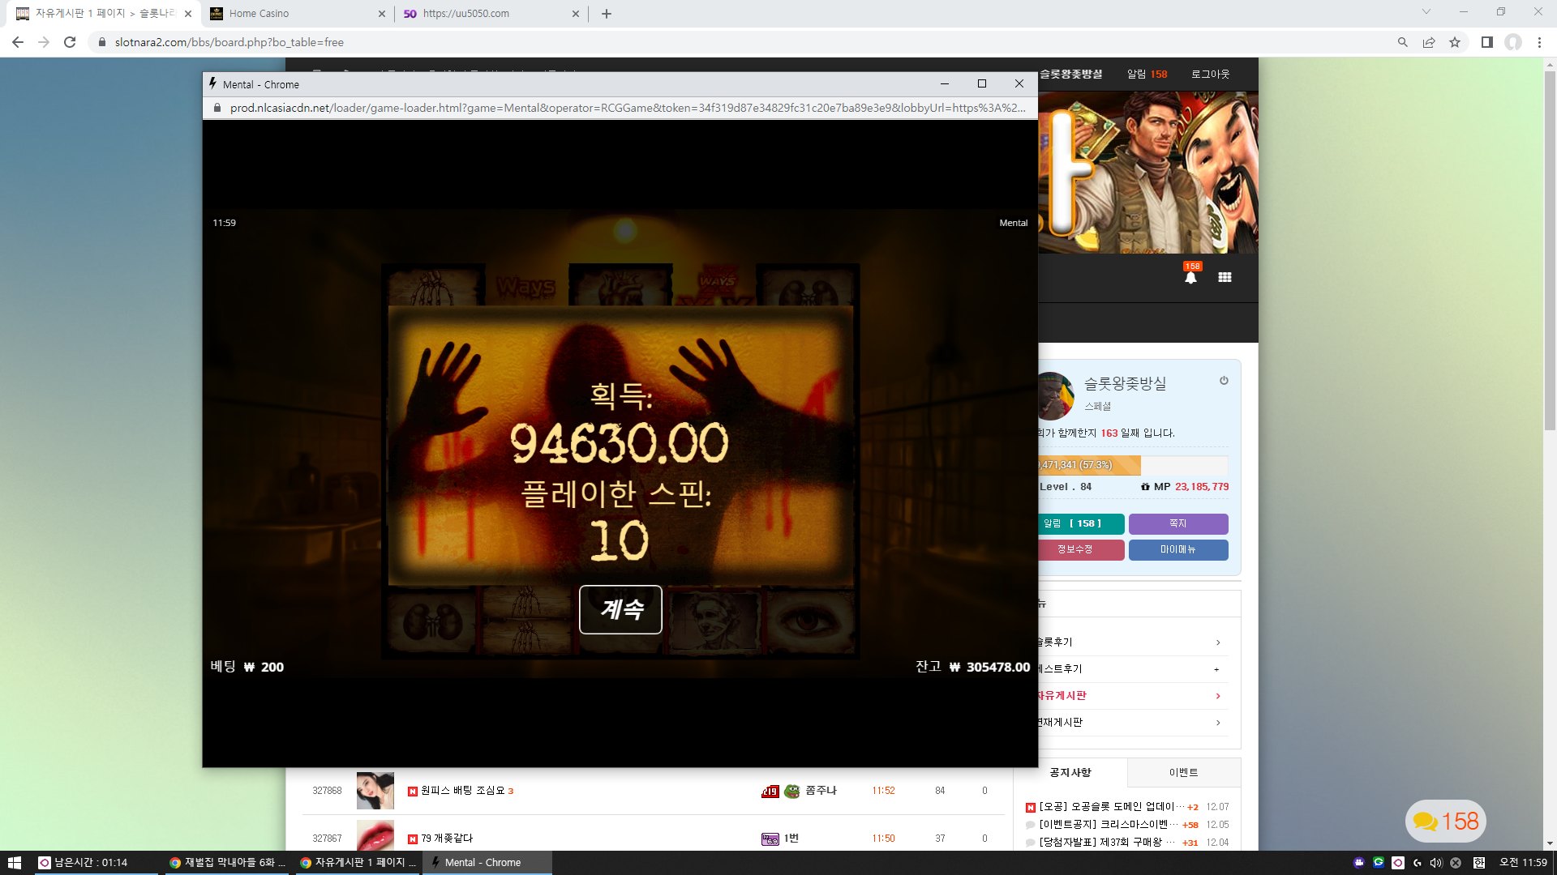Screen dimensions: 1557x875
Task: Click the browser back arrow
Action: [18, 42]
